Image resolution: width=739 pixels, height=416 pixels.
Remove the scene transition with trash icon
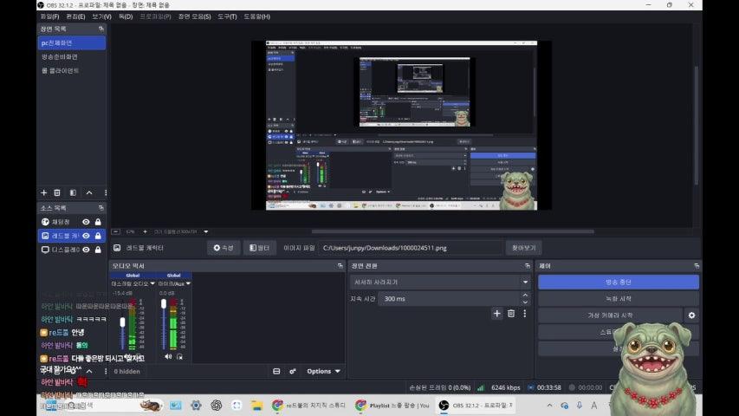pos(510,314)
